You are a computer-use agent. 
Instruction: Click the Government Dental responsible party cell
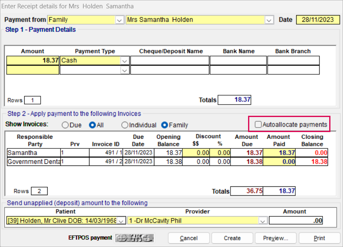point(34,162)
